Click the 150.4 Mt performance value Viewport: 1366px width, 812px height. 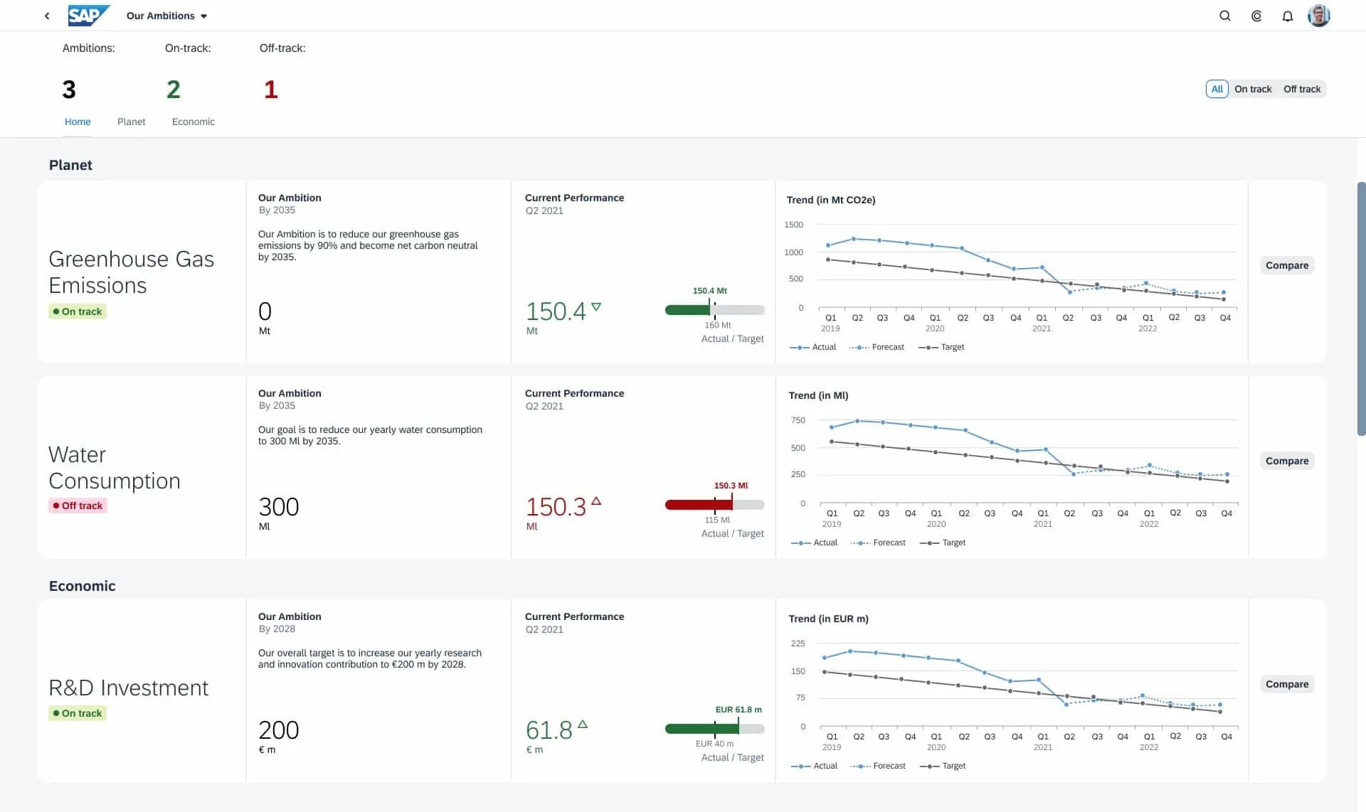[555, 311]
